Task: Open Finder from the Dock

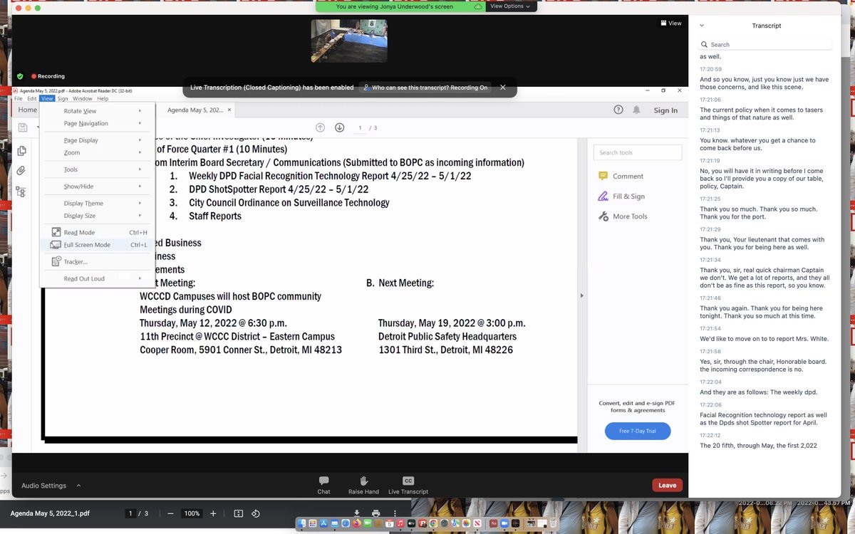Action: click(x=303, y=523)
